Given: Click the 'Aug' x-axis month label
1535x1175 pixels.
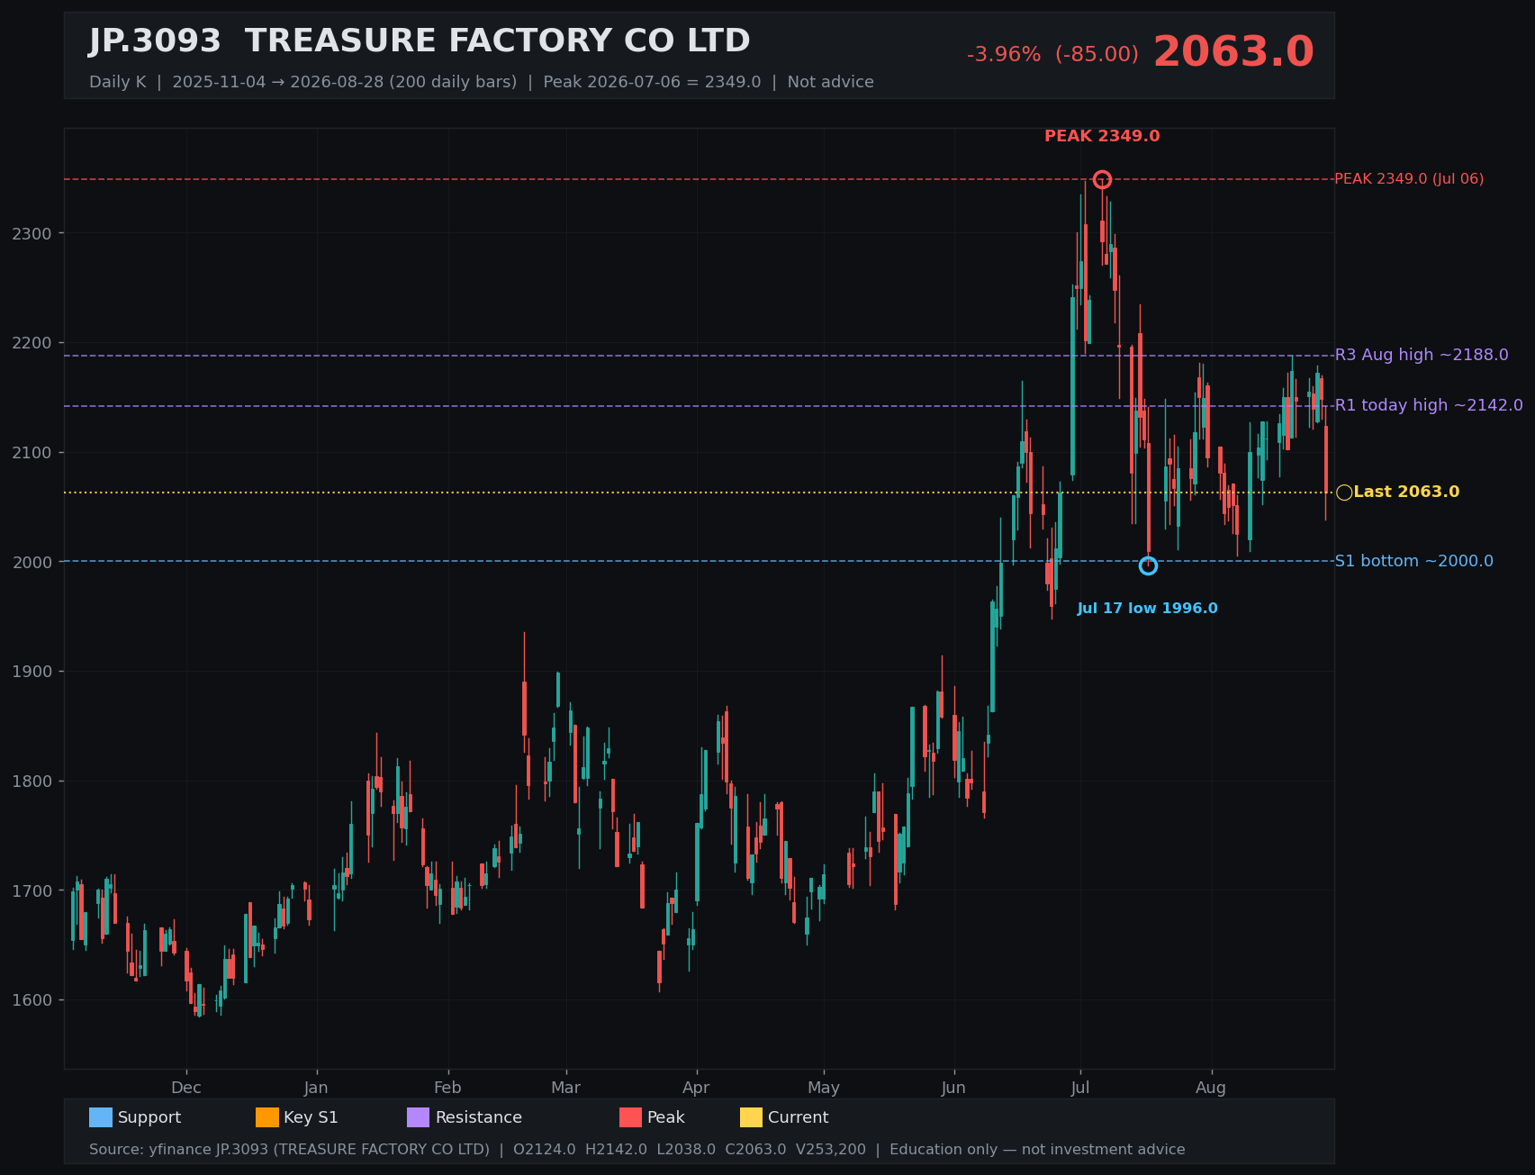Looking at the screenshot, I should coord(1211,1088).
